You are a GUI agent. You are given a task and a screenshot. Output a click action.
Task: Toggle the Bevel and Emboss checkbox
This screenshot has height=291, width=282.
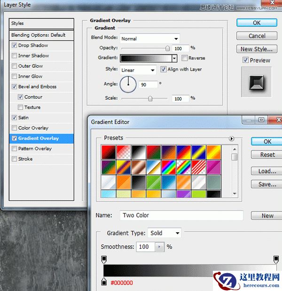tap(14, 87)
